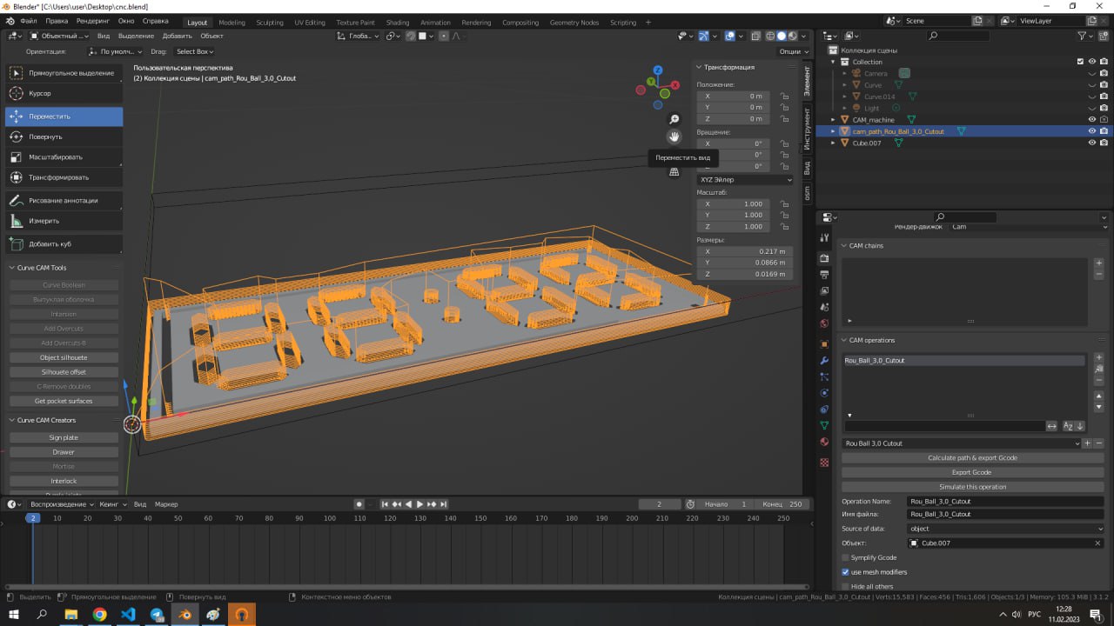
Task: Uncheck the use mesh modifiers checkbox
Action: 845,572
